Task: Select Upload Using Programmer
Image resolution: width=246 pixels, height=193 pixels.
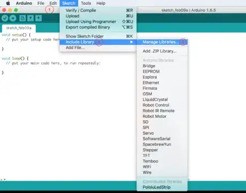Action: point(98,21)
